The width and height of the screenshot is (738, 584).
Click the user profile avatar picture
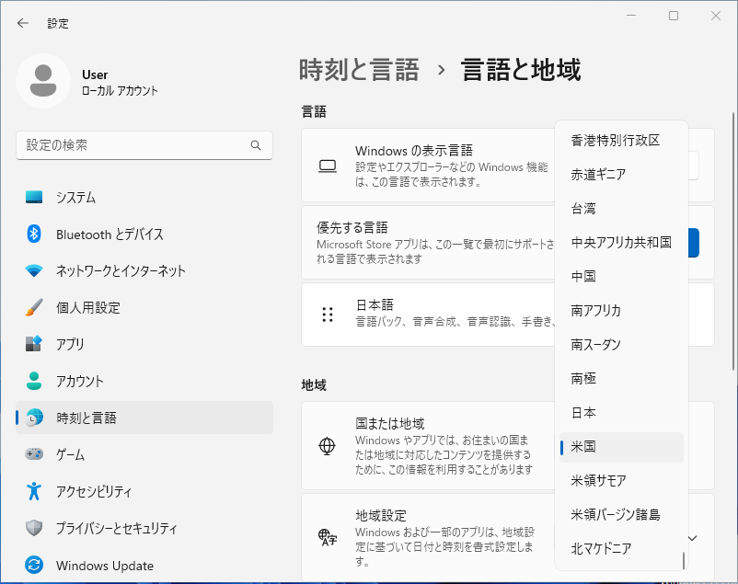43,81
